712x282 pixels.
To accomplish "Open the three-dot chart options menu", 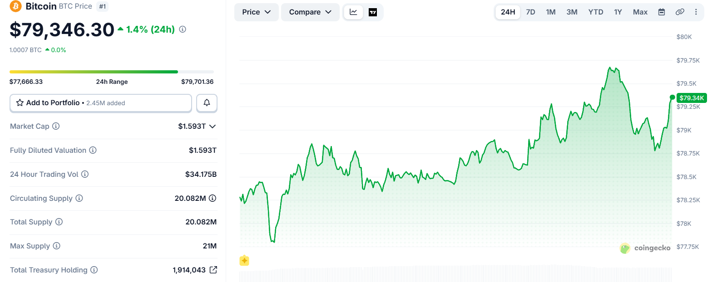I will 696,12.
